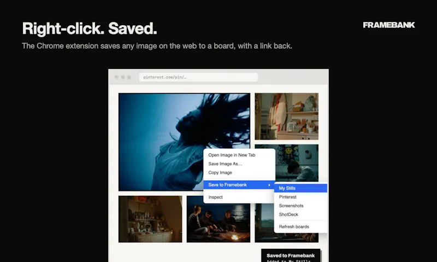The width and height of the screenshot is (437, 262).
Task: Click the Chrome extension description text
Action: [x=157, y=46]
